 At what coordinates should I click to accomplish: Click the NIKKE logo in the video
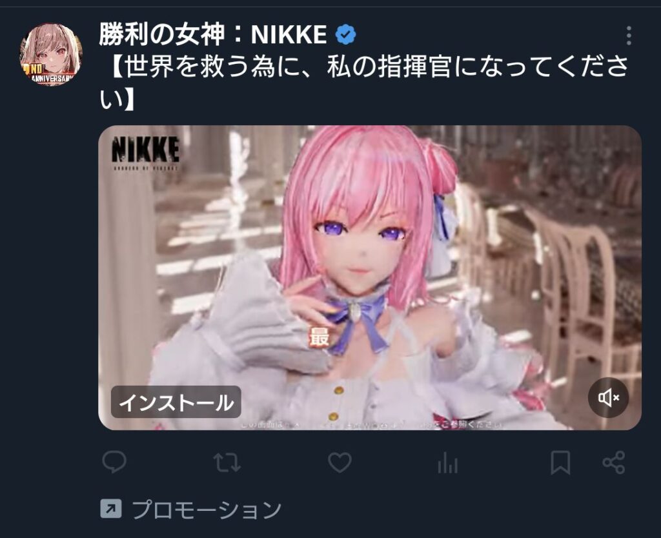145,154
